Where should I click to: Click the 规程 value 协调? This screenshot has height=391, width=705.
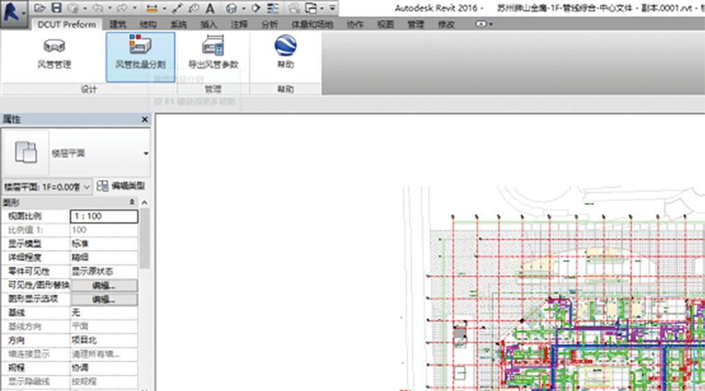(104, 367)
